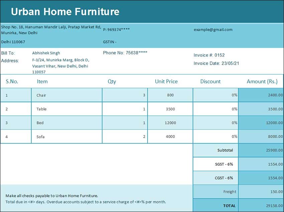Image resolution: width=284 pixels, height=212 pixels.
Task: Select the Subtotal value 25900.00
Action: (x=261, y=150)
